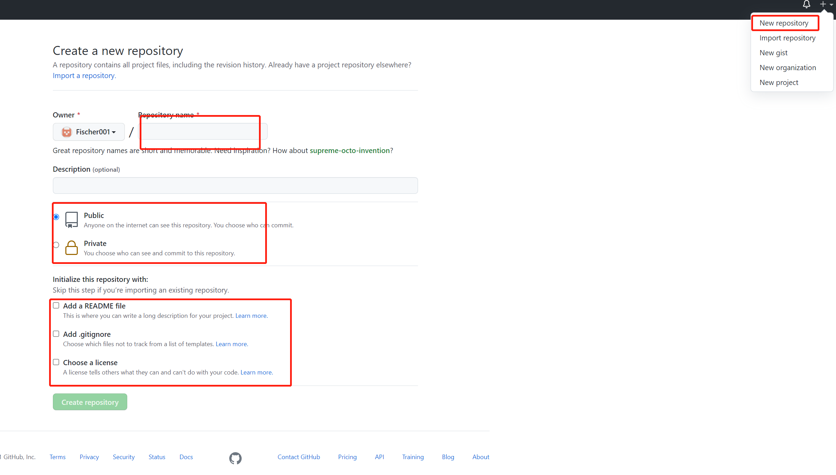Screen dimensions: 836x475
Task: Enable the Add .gitignore checkbox
Action: coord(56,333)
